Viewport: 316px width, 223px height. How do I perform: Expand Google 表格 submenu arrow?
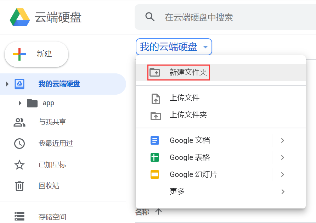pyautogui.click(x=283, y=157)
